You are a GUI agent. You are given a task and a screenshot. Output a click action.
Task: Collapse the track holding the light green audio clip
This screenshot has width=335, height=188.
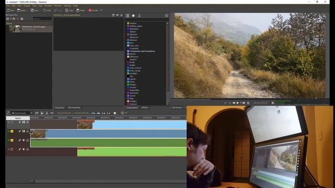(x=8, y=149)
